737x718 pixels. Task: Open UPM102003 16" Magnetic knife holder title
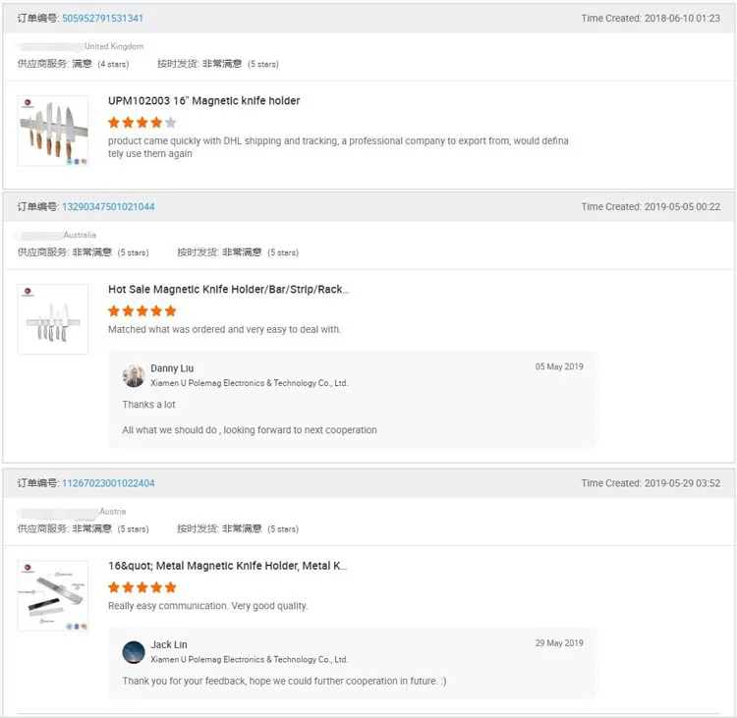203,101
